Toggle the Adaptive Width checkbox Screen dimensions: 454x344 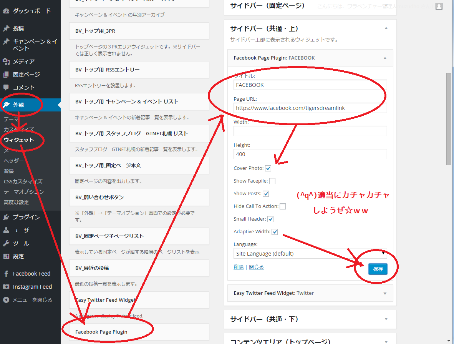[x=275, y=232]
